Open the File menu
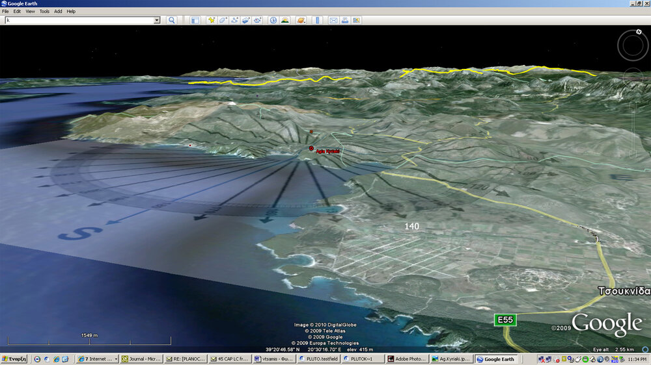The width and height of the screenshot is (651, 365). (5, 12)
